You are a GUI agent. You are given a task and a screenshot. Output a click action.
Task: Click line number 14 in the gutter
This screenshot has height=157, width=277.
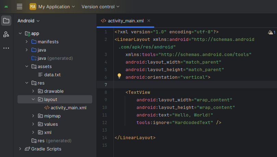click(105, 138)
